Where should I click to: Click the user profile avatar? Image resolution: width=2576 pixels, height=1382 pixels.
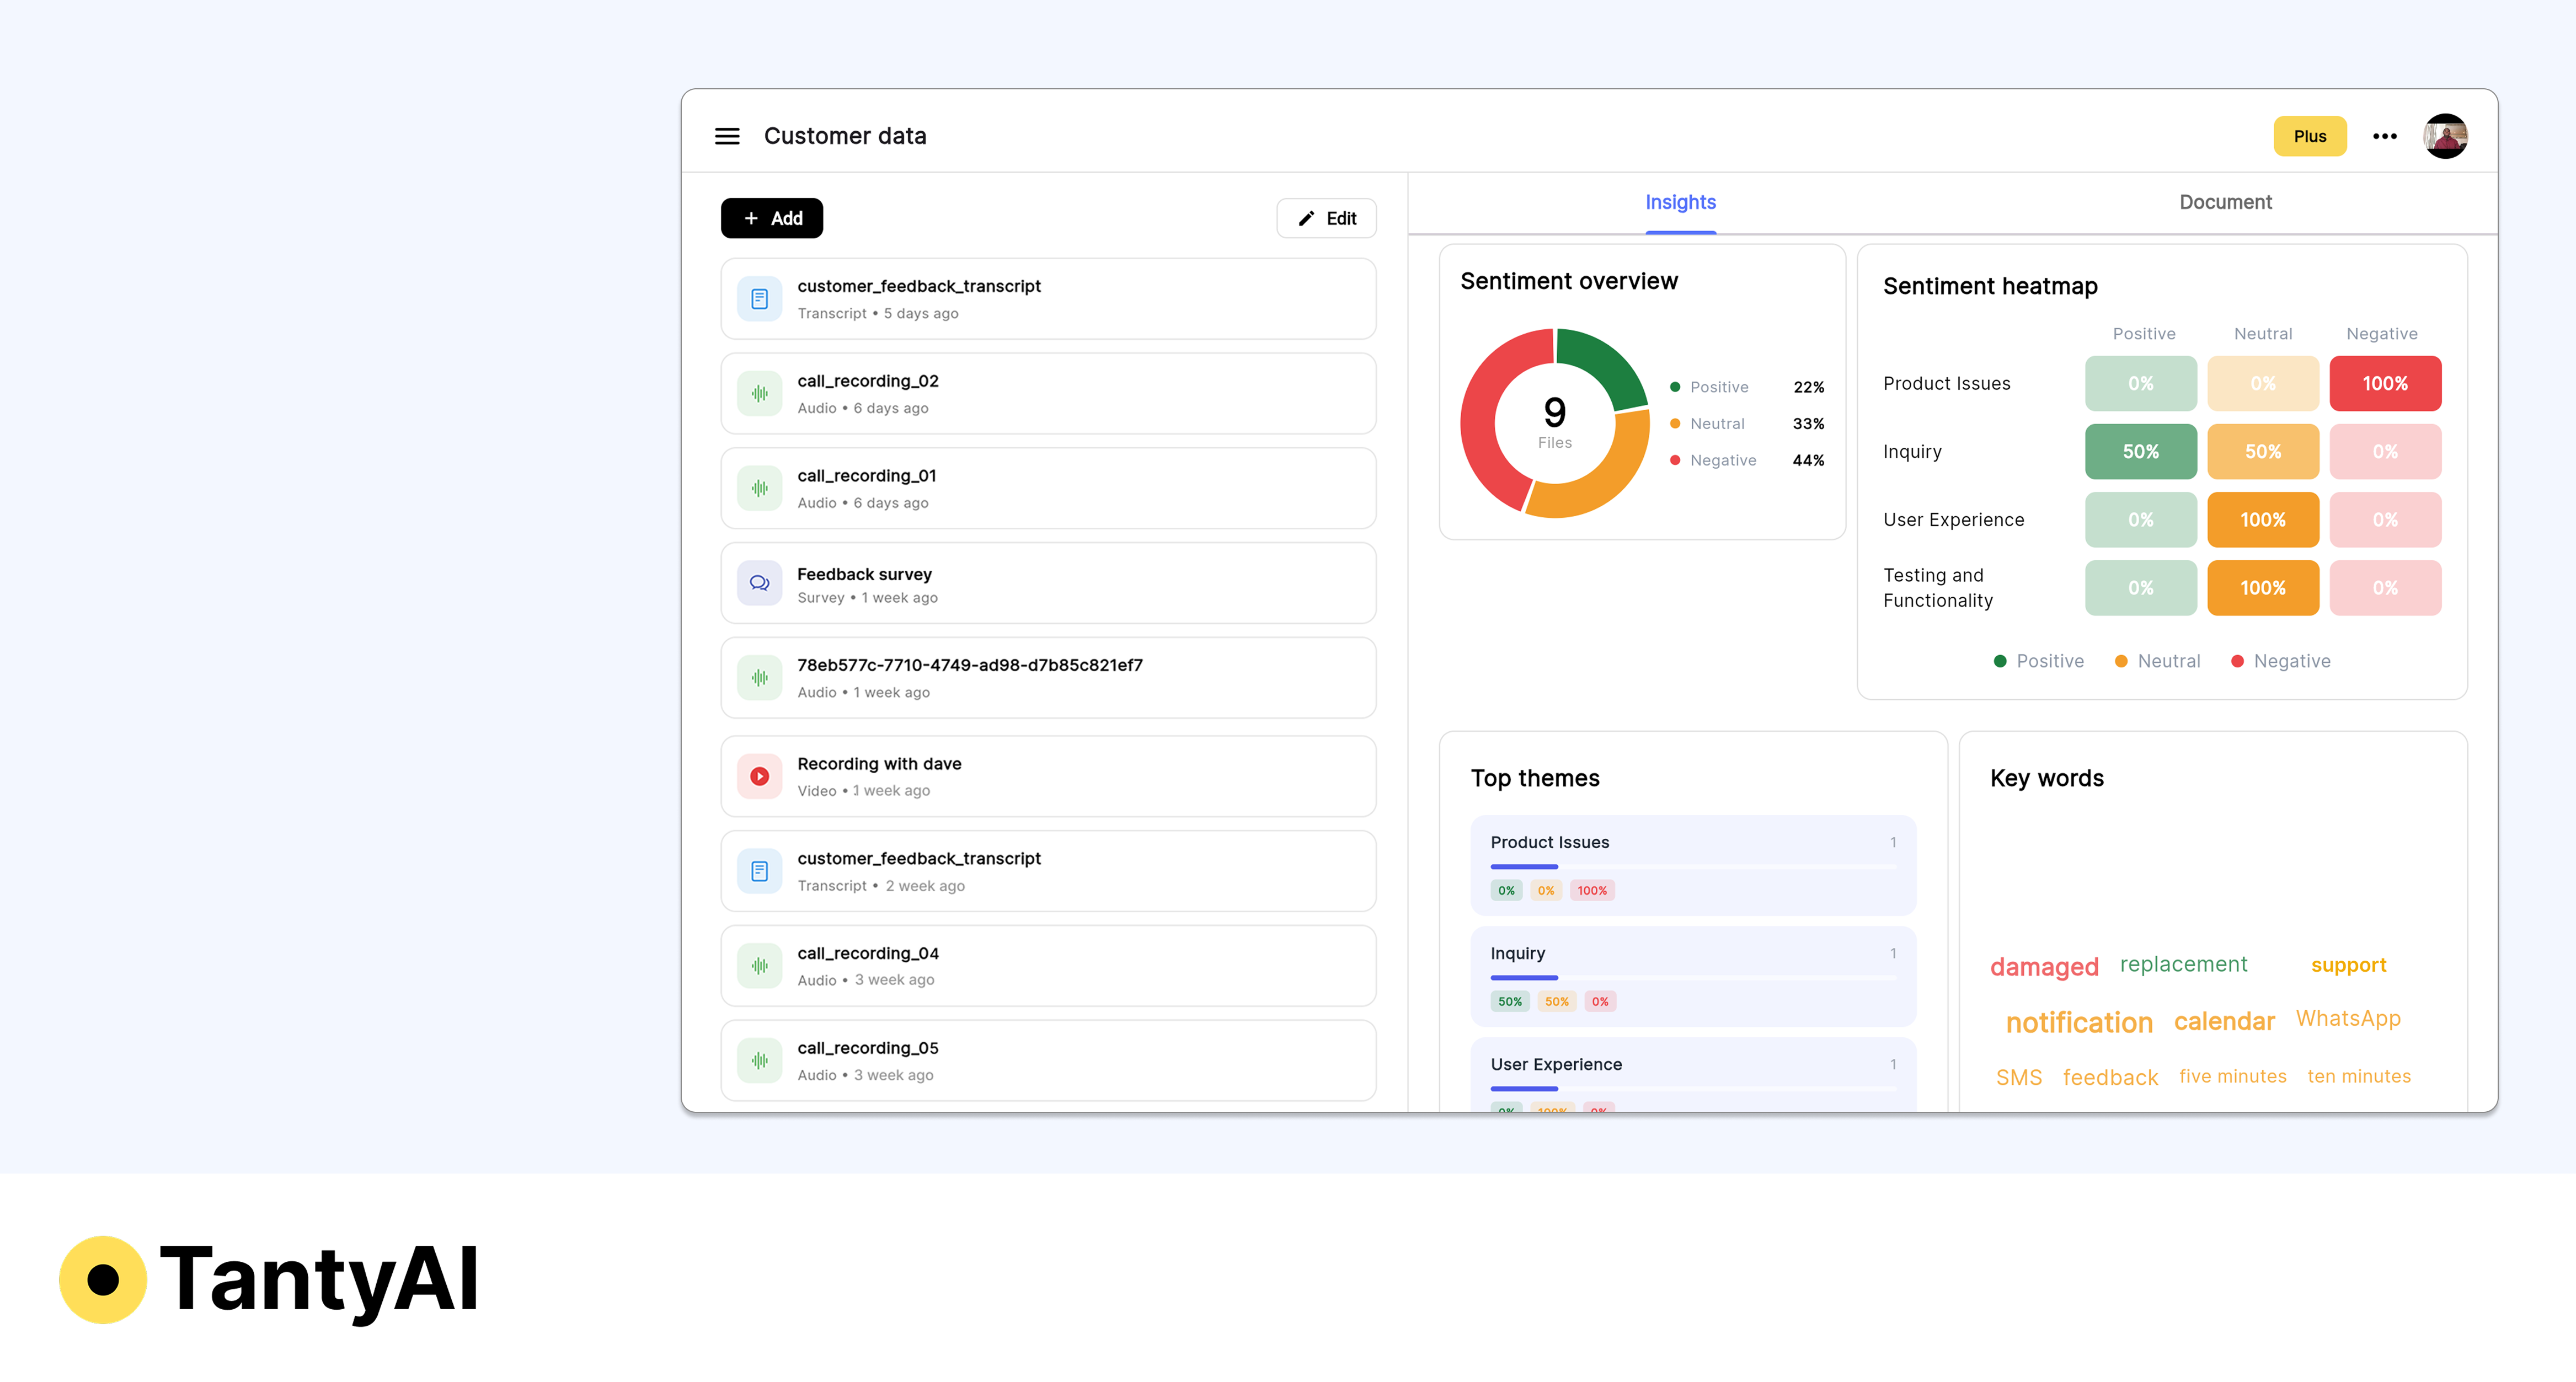[x=2447, y=136]
